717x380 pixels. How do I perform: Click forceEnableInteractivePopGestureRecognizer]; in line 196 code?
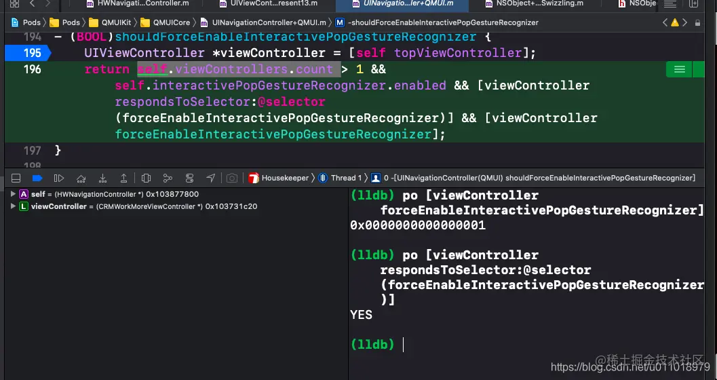[280, 134]
